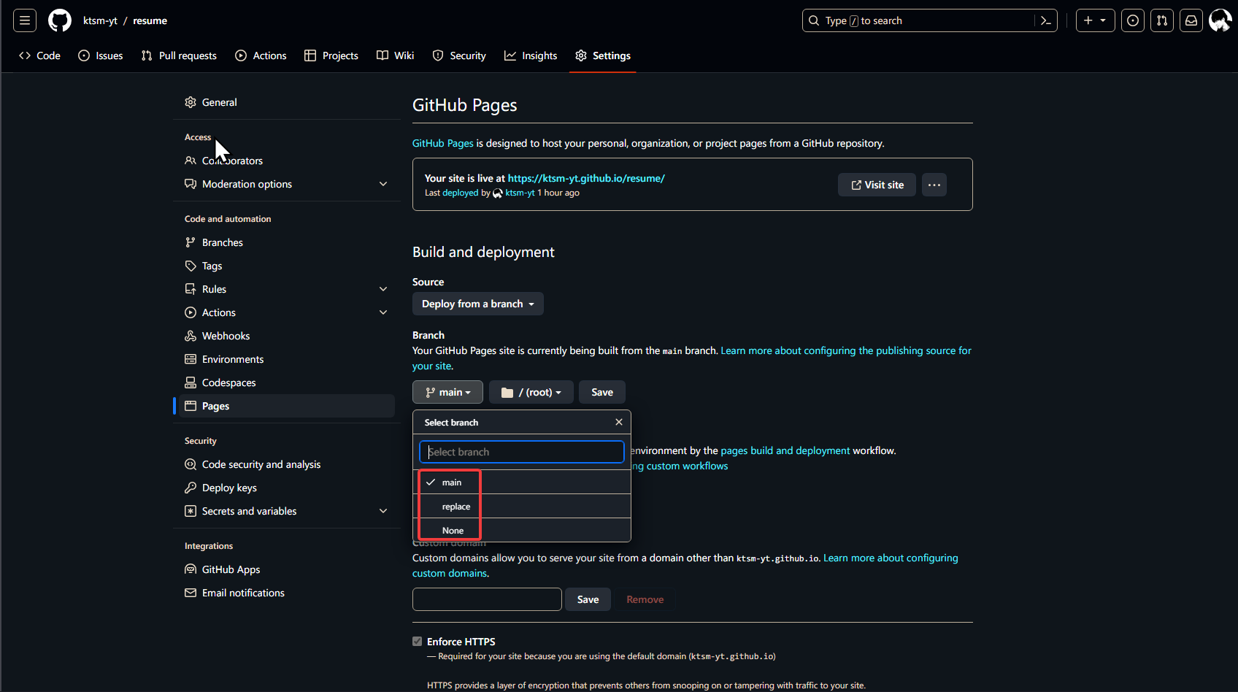Open the GitHub Pages documentation link

[443, 143]
